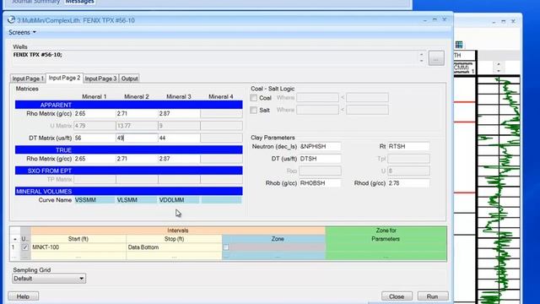Switch to Input Page 3 tab
This screenshot has width=540, height=304.
pyautogui.click(x=100, y=79)
